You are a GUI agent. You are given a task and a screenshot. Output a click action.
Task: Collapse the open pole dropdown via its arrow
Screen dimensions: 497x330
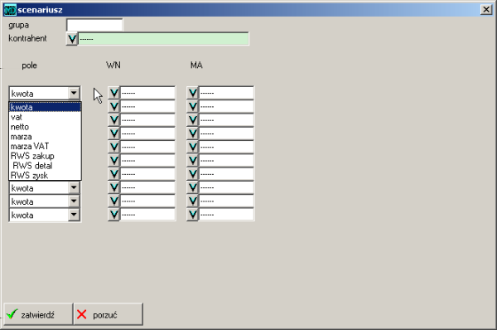(x=74, y=93)
